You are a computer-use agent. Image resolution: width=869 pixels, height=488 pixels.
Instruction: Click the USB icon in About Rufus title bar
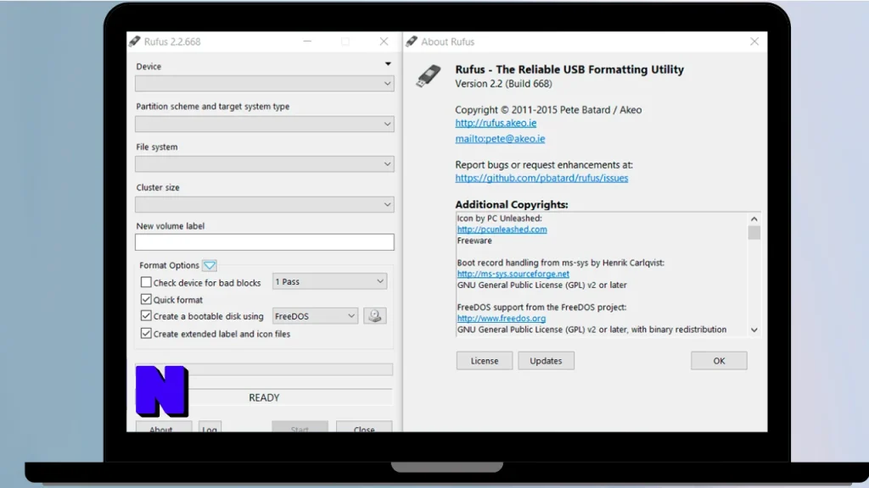(x=412, y=42)
